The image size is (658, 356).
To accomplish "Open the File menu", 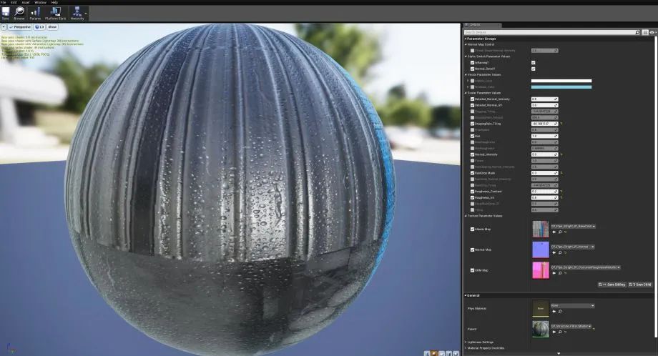I will 4,3.
